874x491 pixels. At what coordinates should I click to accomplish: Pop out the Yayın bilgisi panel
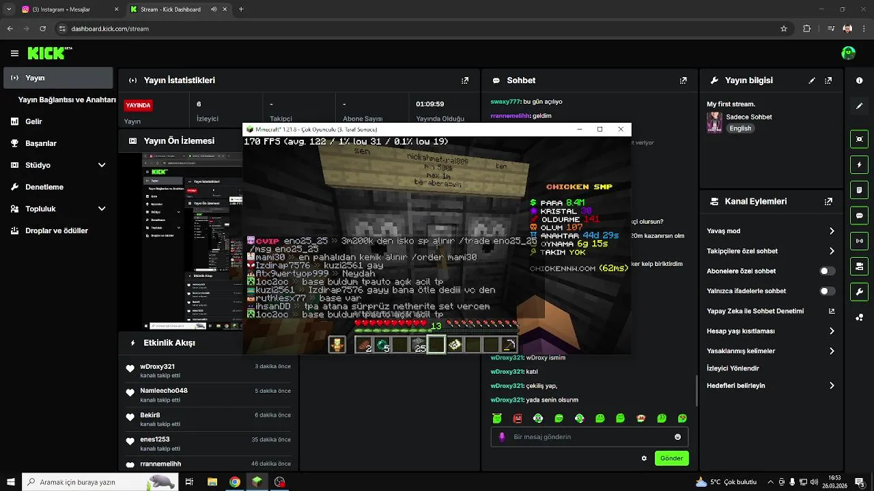point(828,80)
